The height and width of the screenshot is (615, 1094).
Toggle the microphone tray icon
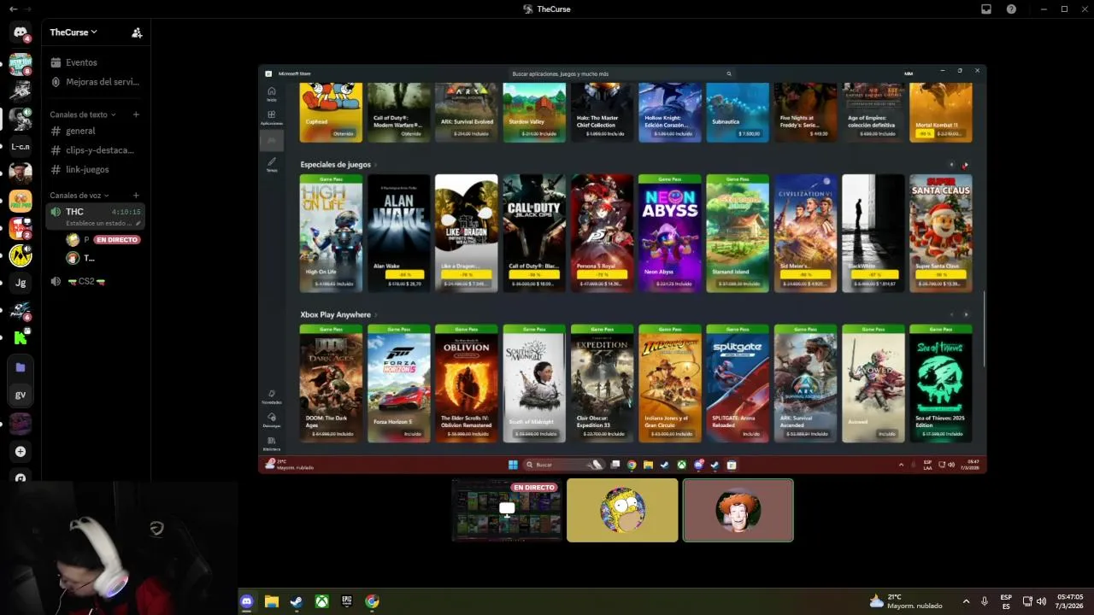point(985,601)
